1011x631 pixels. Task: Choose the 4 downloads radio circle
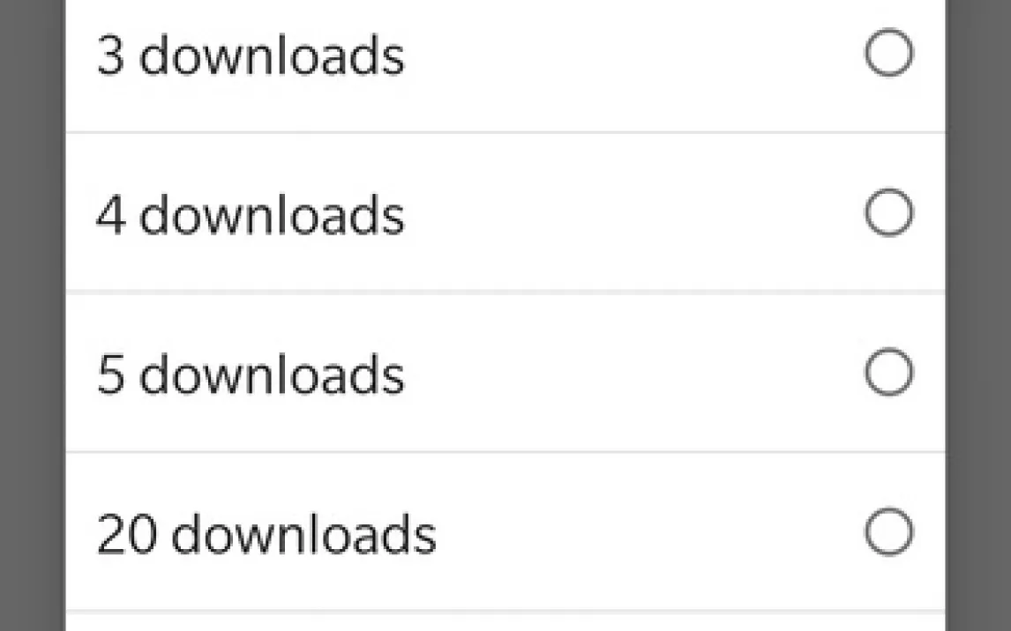(888, 212)
